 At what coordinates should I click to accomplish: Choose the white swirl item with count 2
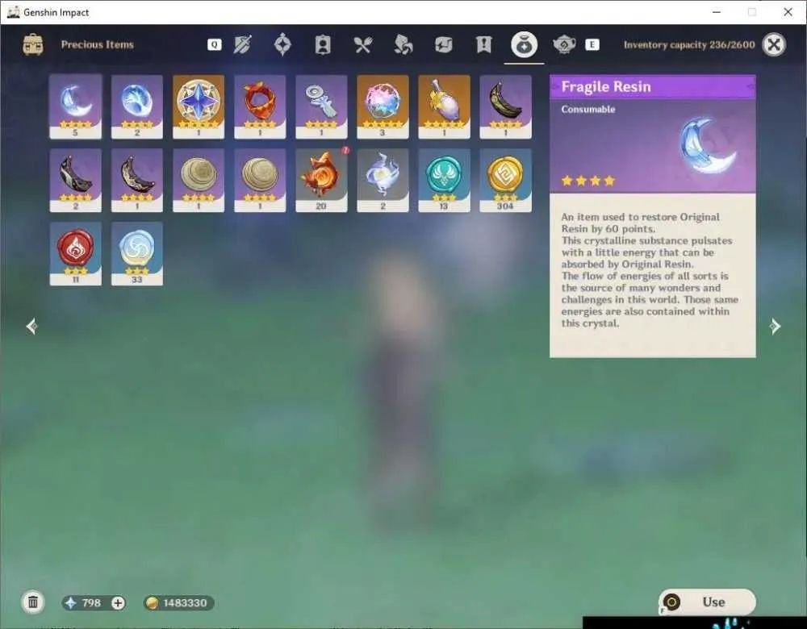point(383,180)
